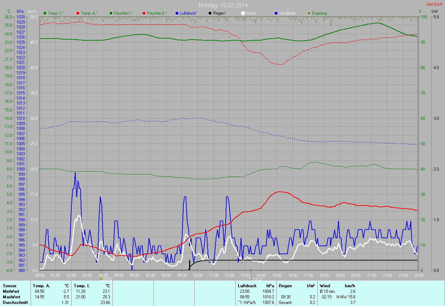Click the Durchschnitt row label
This screenshot has height=306, width=445.
[15, 303]
